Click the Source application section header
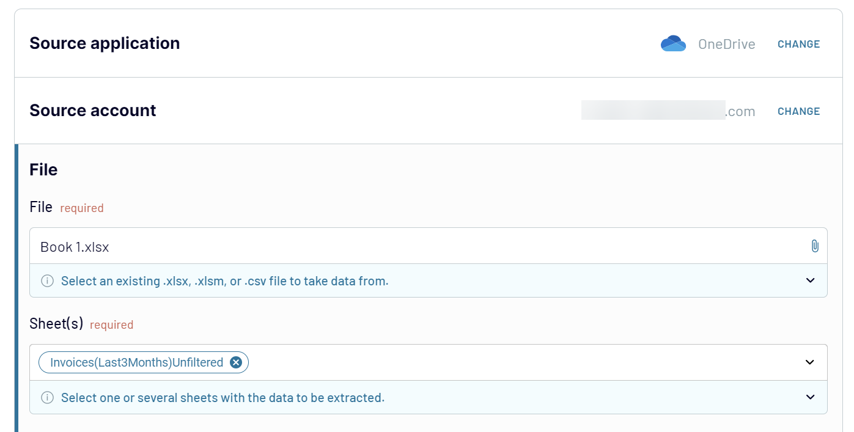Image resolution: width=854 pixels, height=432 pixels. [105, 43]
